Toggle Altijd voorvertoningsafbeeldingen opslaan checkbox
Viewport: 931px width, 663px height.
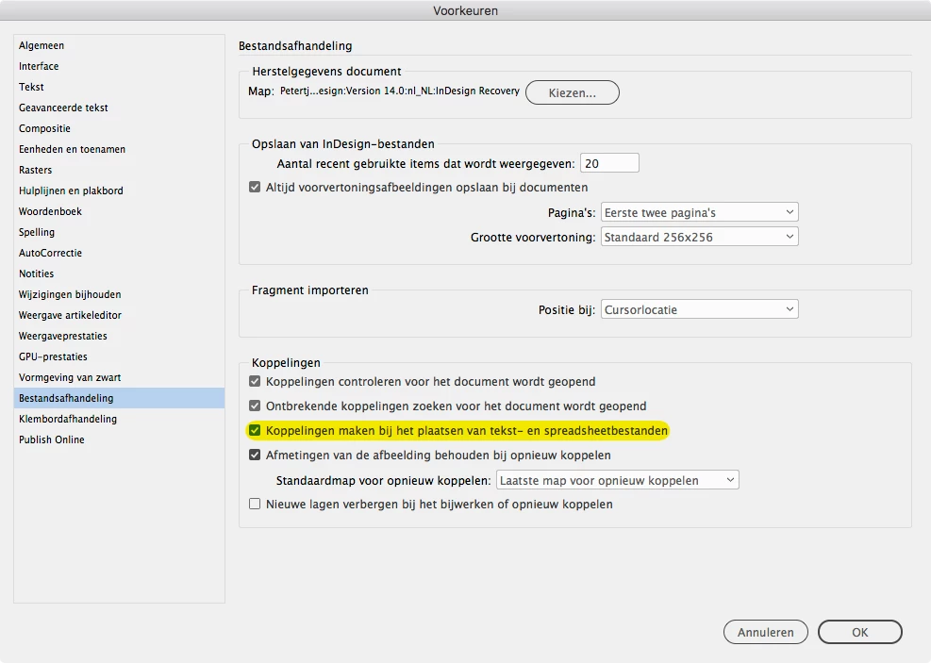pos(255,187)
